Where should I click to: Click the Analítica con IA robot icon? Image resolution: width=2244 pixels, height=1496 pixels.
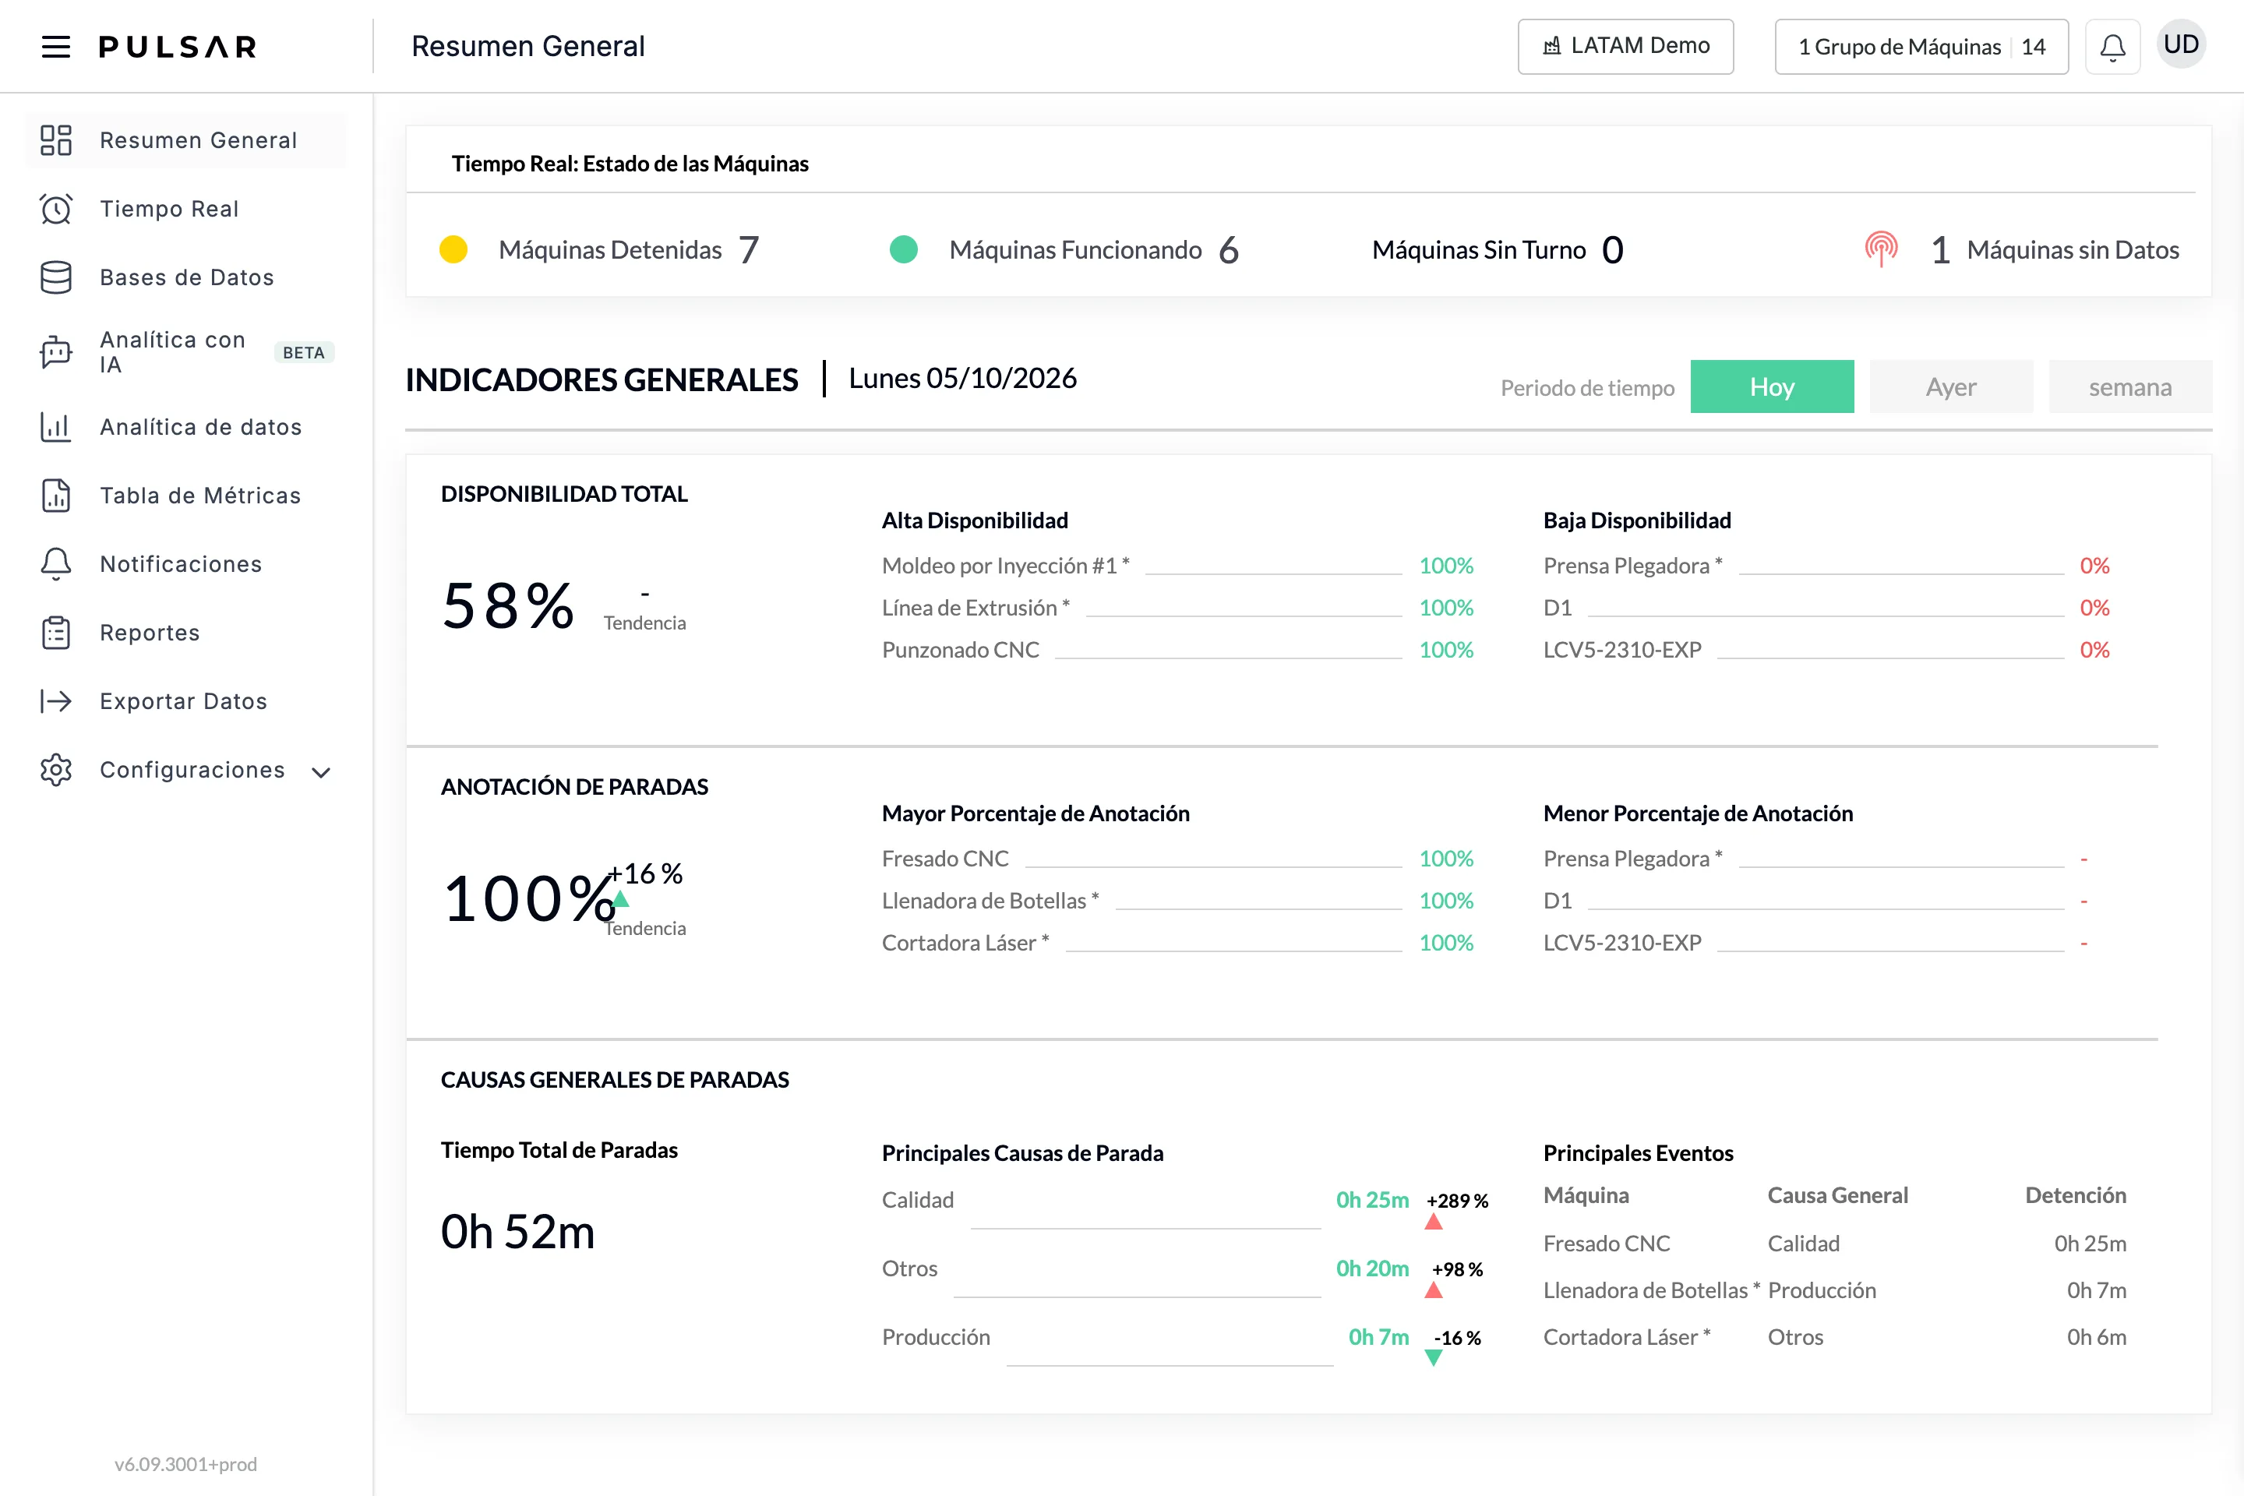(x=56, y=352)
